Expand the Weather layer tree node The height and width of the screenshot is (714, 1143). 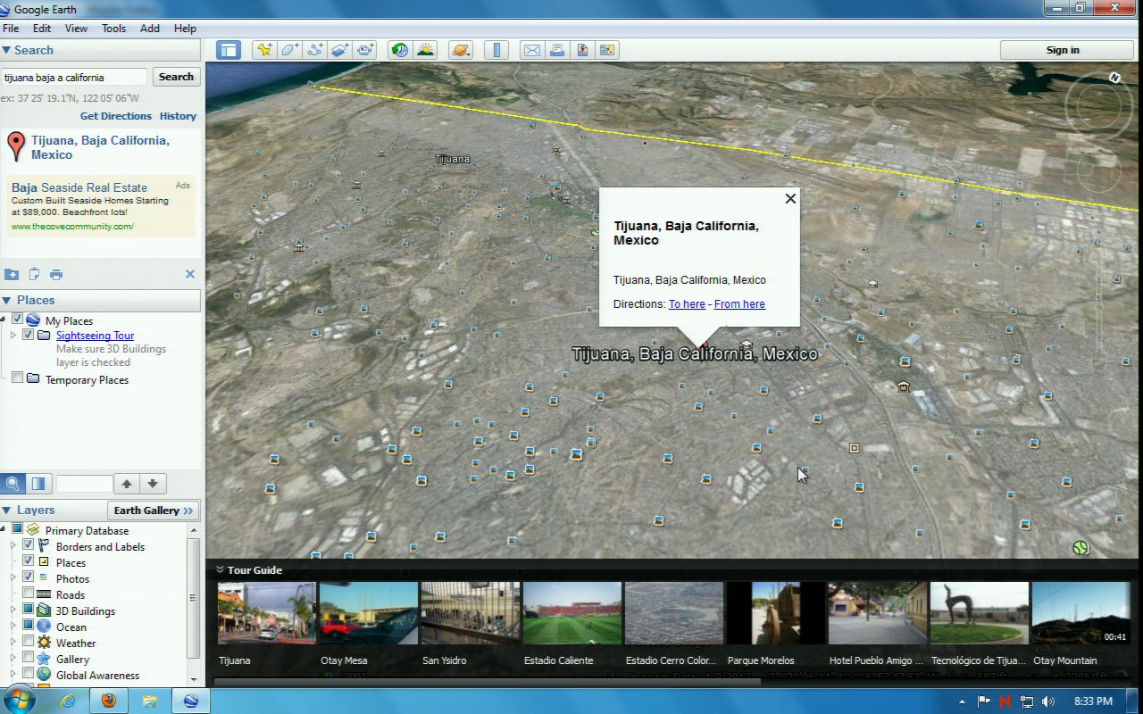13,643
